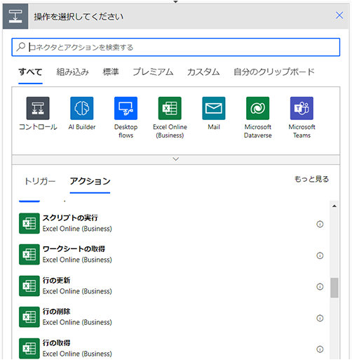Show info for スクリプトの実行 action

click(x=320, y=224)
